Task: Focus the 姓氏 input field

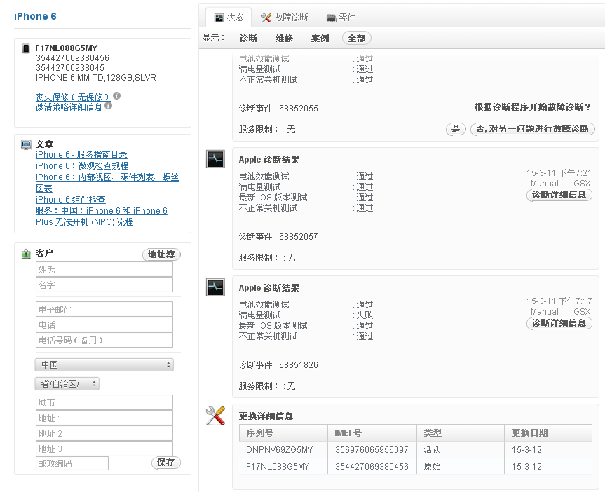Action: point(104,269)
